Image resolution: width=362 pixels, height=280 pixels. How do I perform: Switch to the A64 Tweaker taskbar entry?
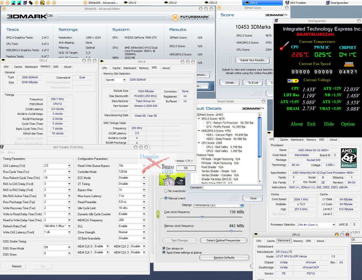pos(295,3)
